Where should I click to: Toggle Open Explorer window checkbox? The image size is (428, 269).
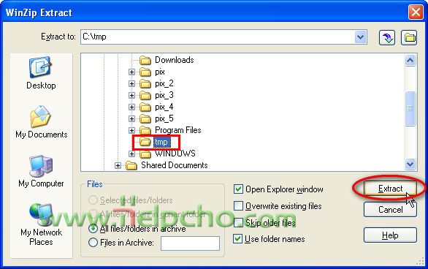pyautogui.click(x=238, y=189)
